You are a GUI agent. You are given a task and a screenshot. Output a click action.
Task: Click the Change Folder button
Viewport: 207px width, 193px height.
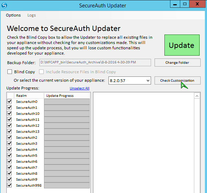177,62
